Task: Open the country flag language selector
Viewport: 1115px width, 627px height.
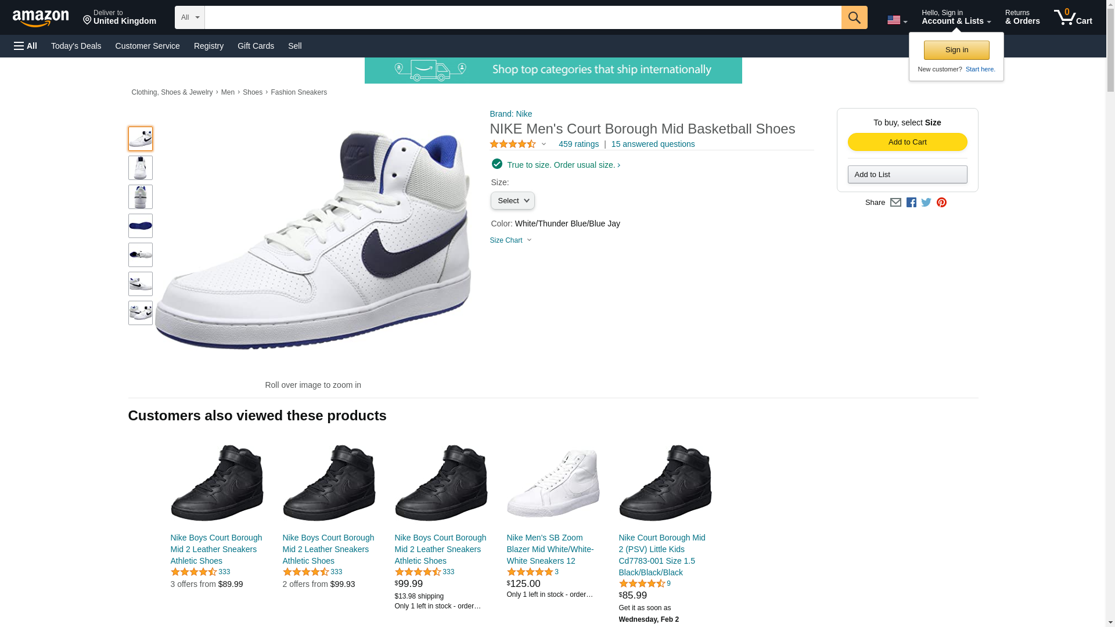Action: pyautogui.click(x=897, y=20)
